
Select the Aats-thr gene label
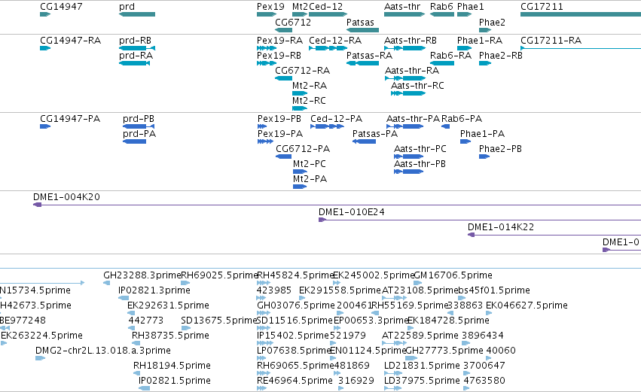click(402, 7)
